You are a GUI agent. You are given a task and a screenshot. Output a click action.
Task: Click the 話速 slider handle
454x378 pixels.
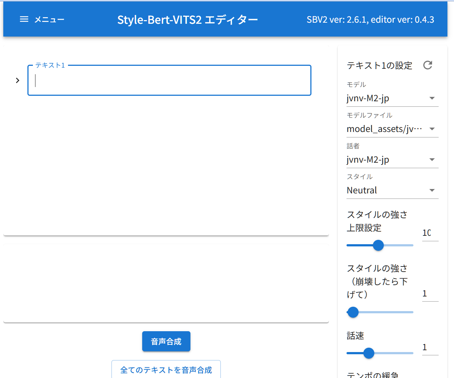(x=369, y=353)
